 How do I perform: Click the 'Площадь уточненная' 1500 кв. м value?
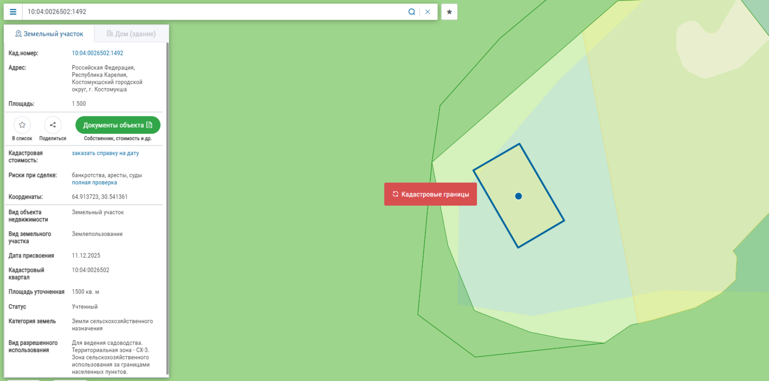(85, 292)
